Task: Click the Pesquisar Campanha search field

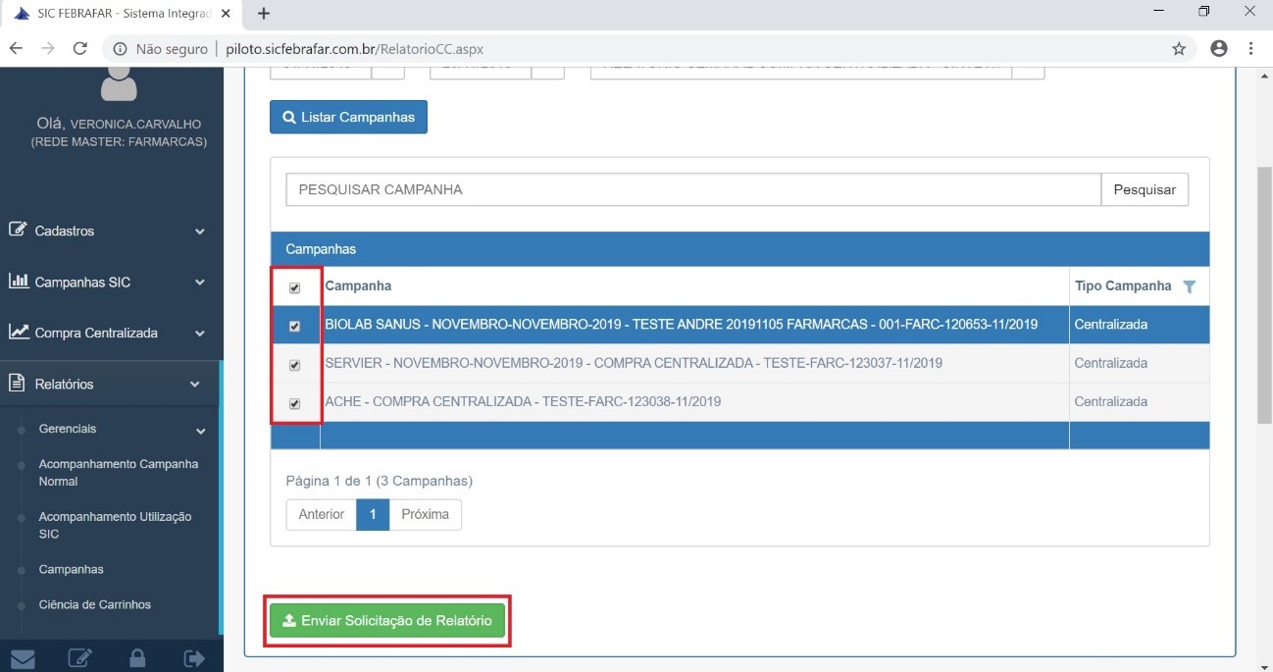Action: click(x=692, y=189)
